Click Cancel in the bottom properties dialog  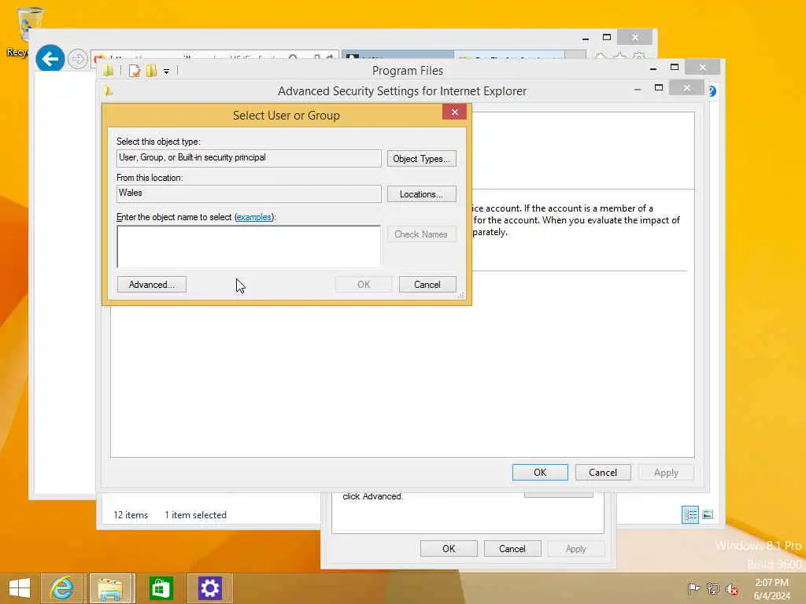click(x=512, y=548)
